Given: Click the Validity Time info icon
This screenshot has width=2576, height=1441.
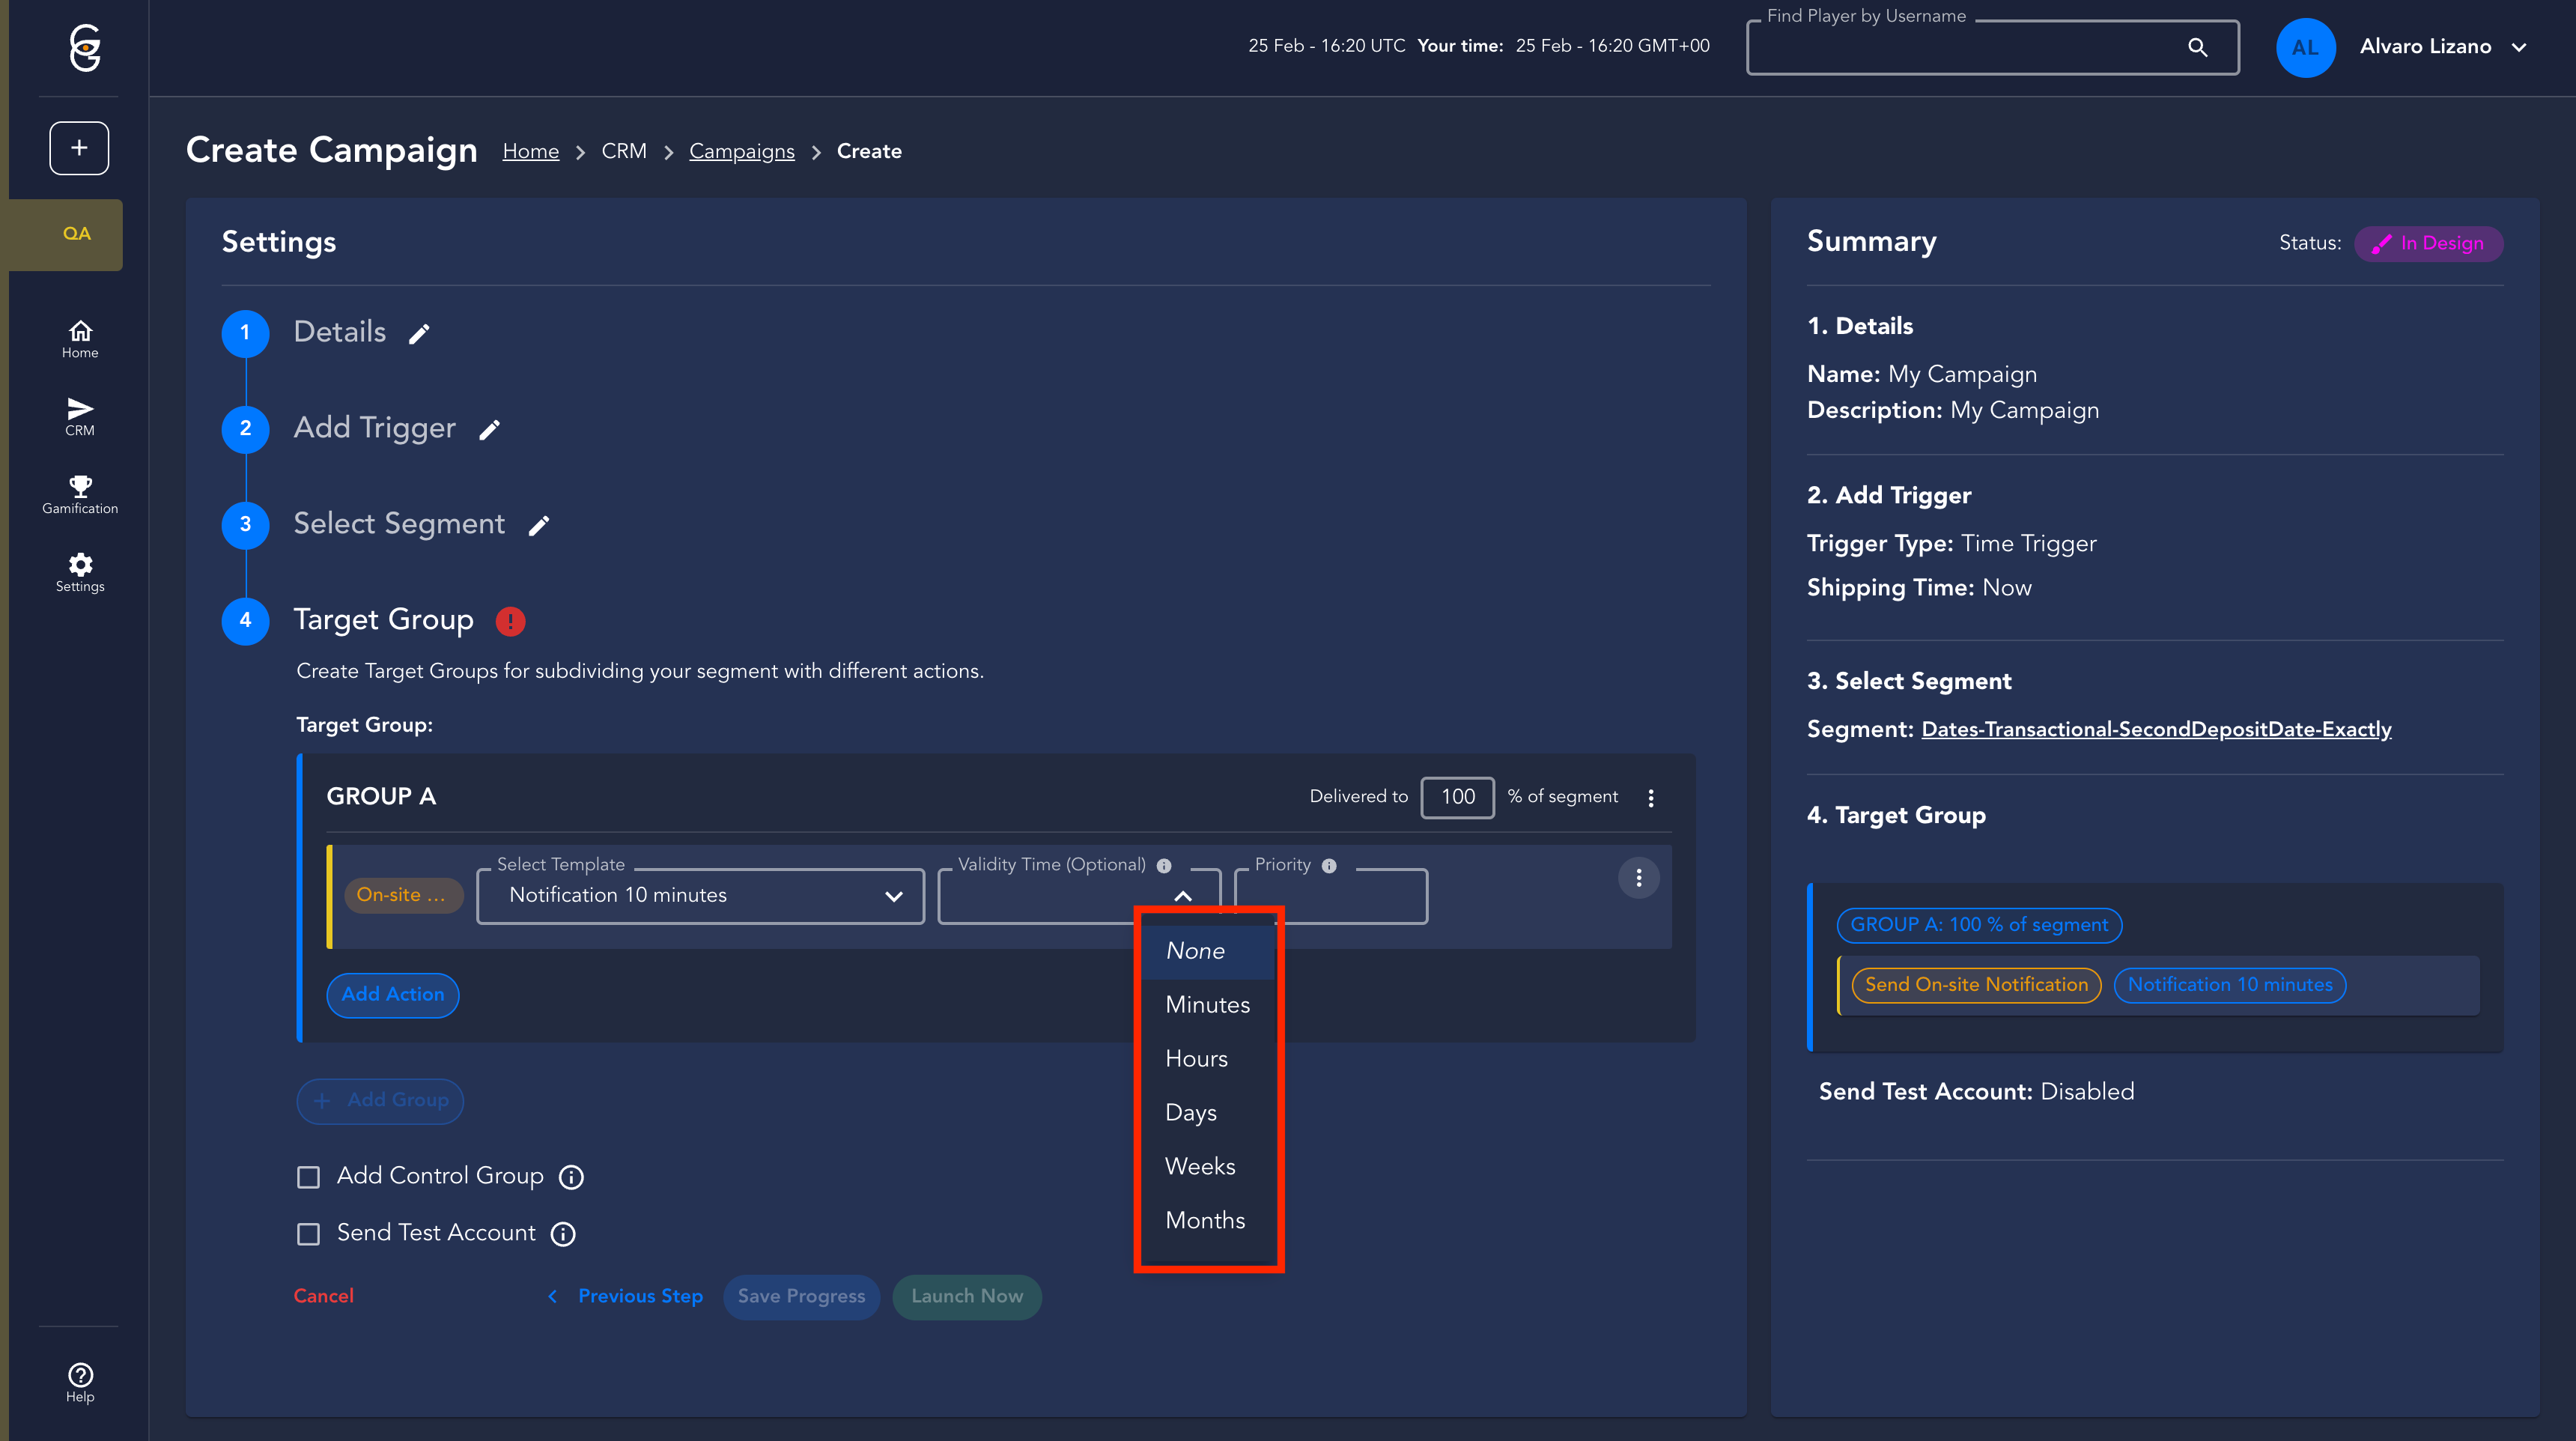Looking at the screenshot, I should click(x=1164, y=866).
